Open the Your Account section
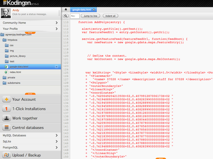The width and height of the screenshot is (213, 159). (x=30, y=99)
